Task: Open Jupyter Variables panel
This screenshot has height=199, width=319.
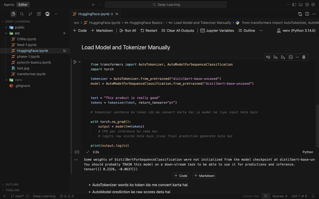Action: [217, 31]
